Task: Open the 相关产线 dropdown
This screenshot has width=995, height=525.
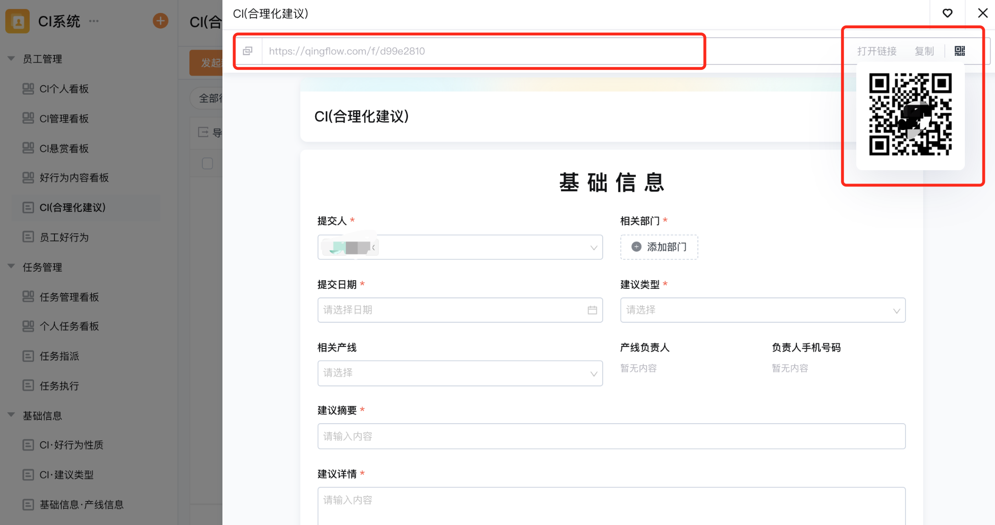Action: point(460,373)
